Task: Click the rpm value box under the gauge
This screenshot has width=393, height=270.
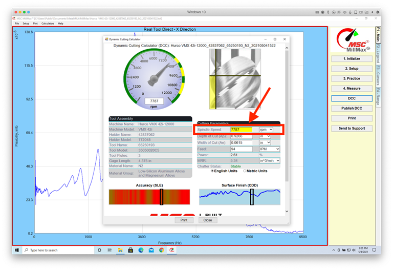Action: (154, 101)
